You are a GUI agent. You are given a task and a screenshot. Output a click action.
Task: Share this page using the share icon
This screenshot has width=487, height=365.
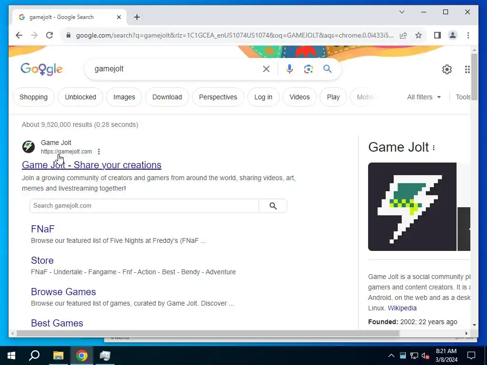[403, 35]
